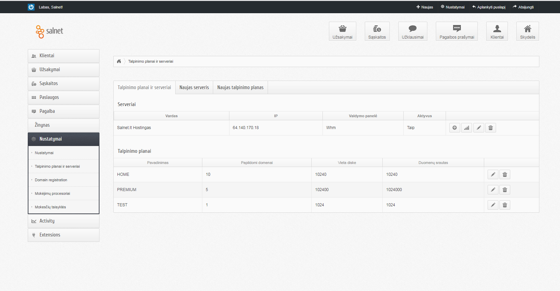Image resolution: width=560 pixels, height=291 pixels.
Task: Delete the Salnet.lt Hostingas server
Action: 491,128
